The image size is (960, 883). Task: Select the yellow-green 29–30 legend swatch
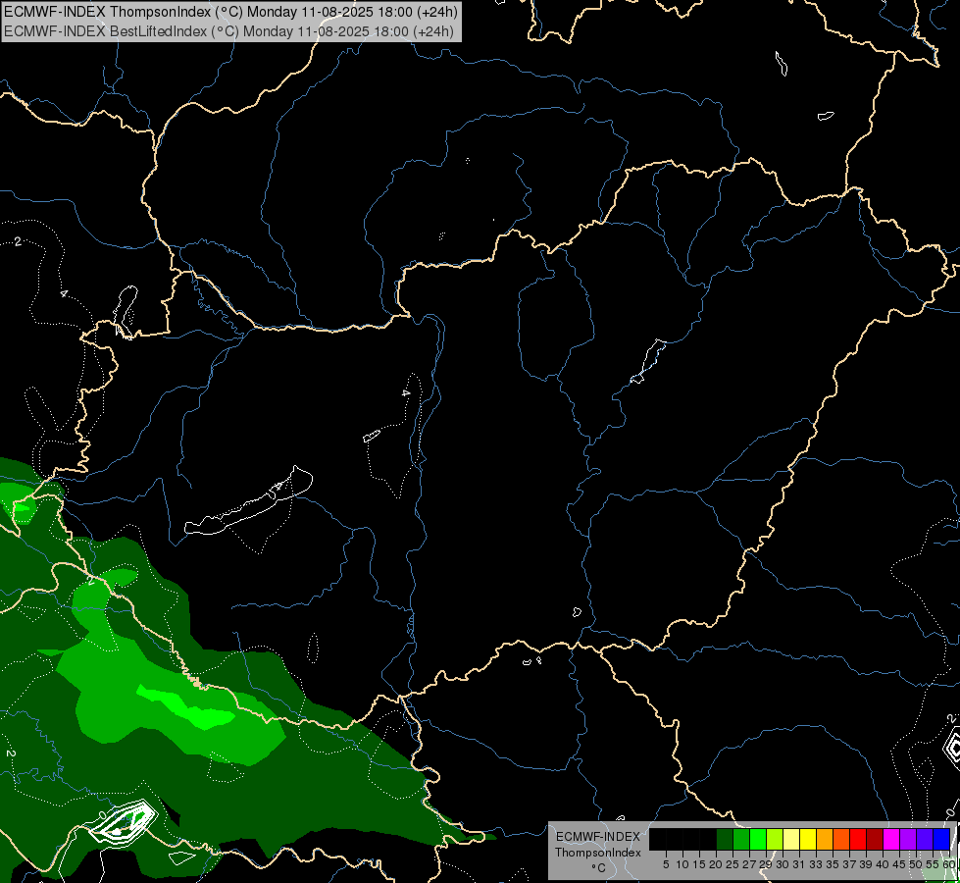[775, 839]
